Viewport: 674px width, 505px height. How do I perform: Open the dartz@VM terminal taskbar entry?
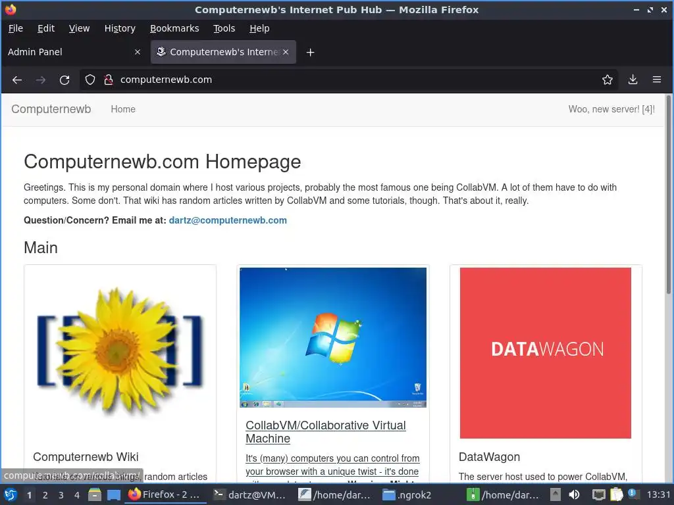(249, 494)
